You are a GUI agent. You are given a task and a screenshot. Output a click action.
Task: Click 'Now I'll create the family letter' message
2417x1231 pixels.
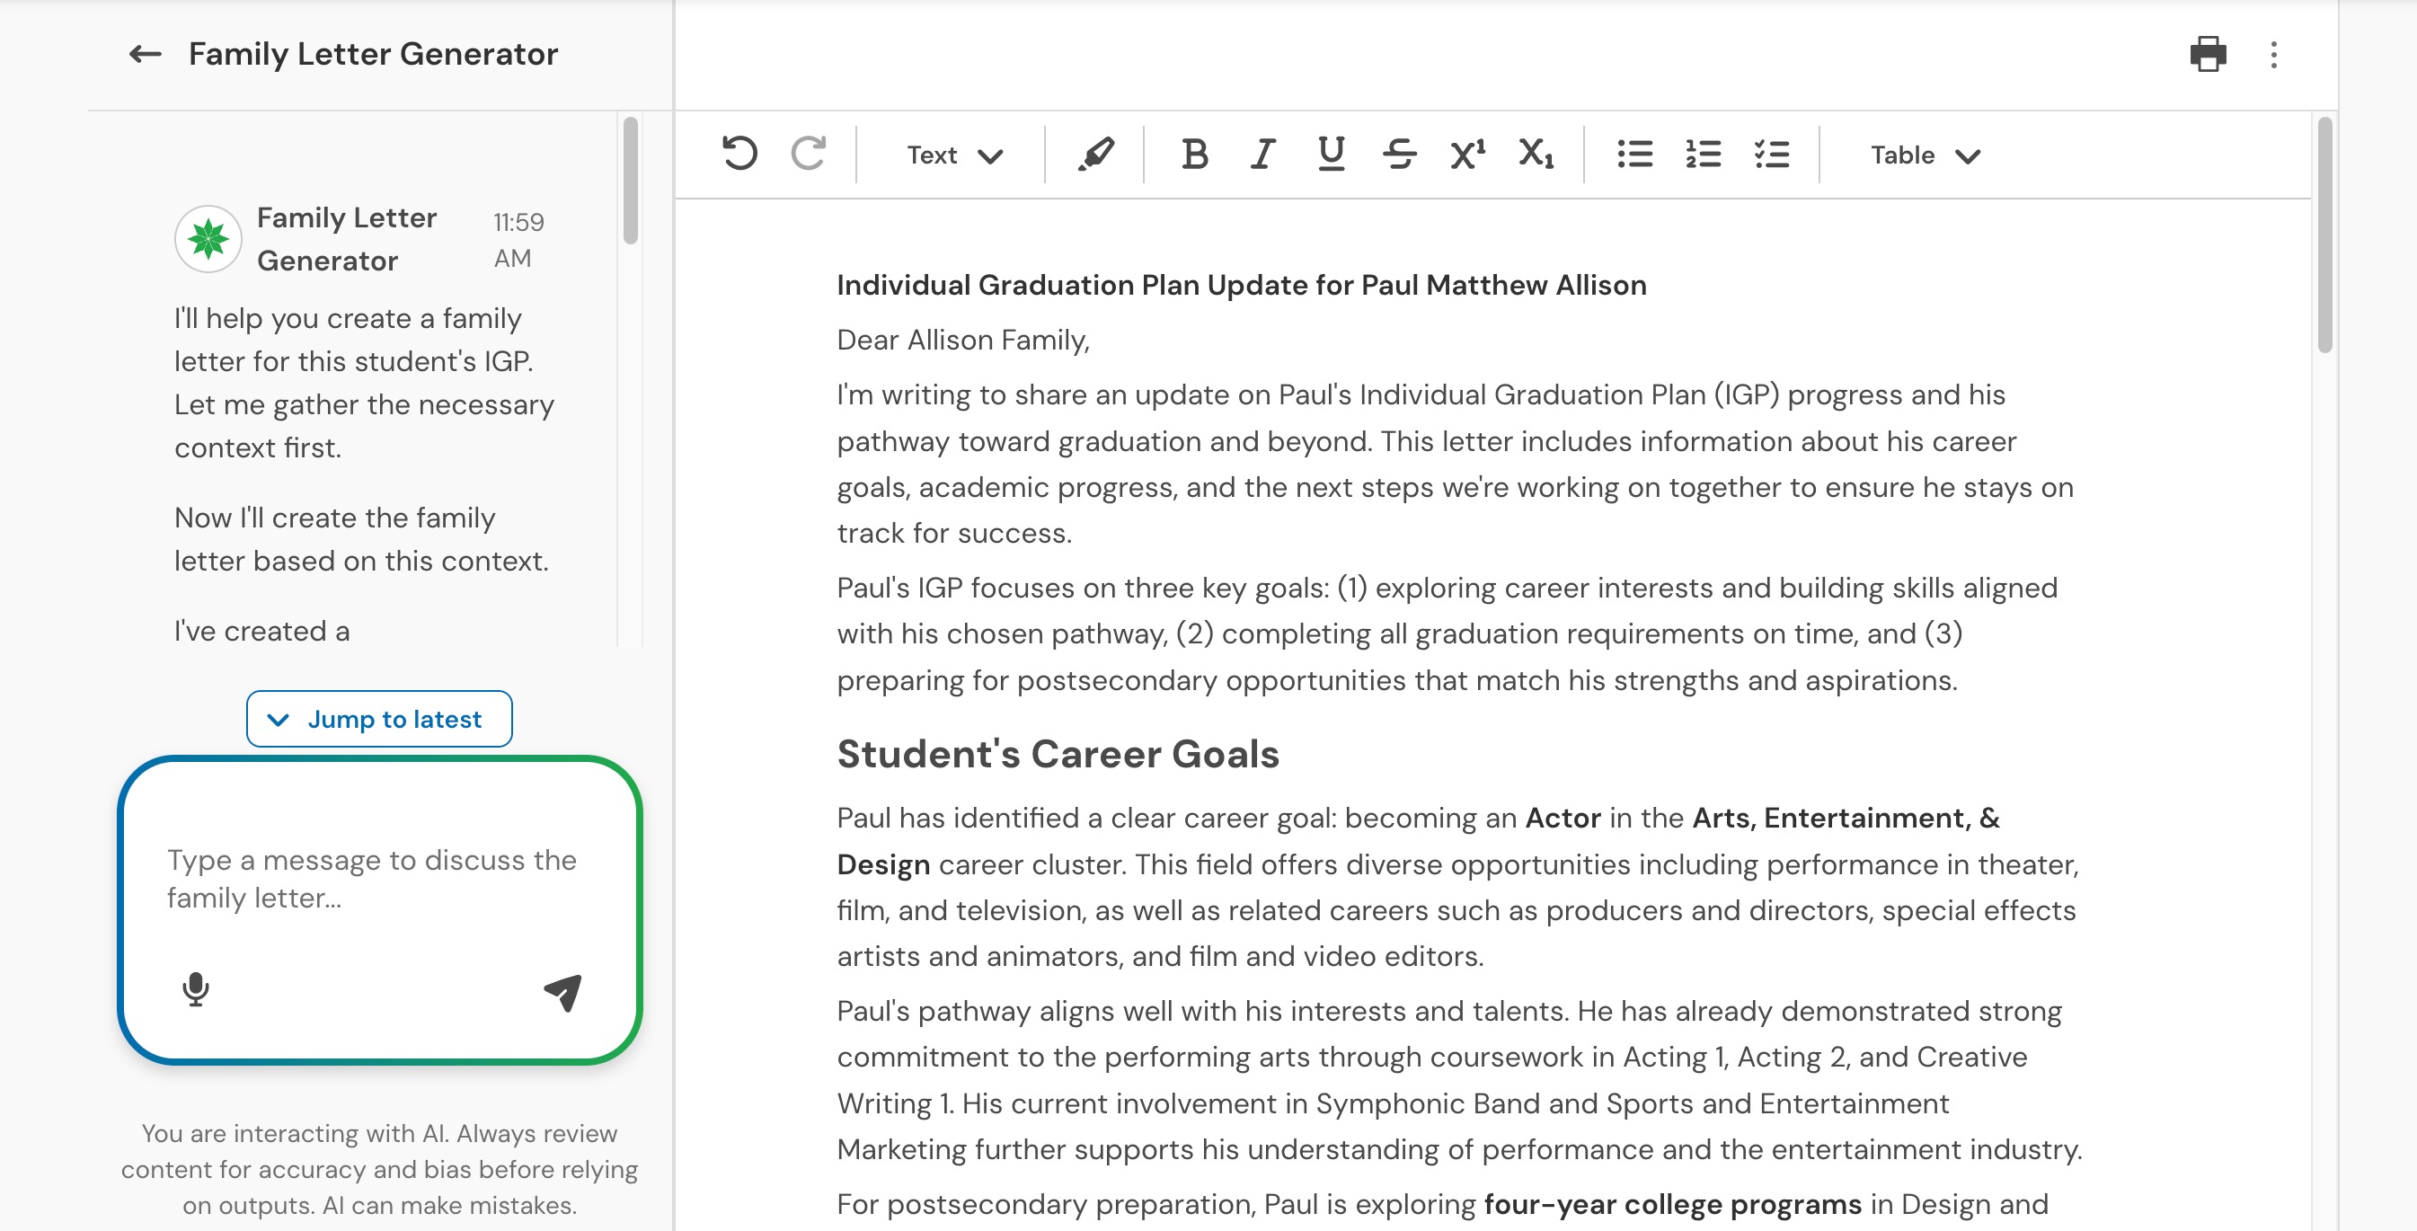click(x=362, y=538)
